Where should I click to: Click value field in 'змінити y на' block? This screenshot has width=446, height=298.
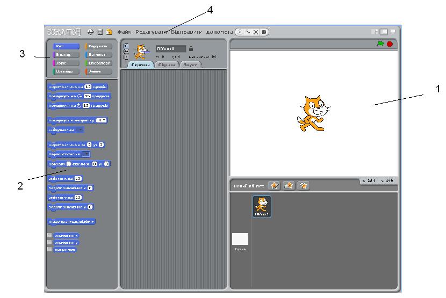[x=78, y=198]
